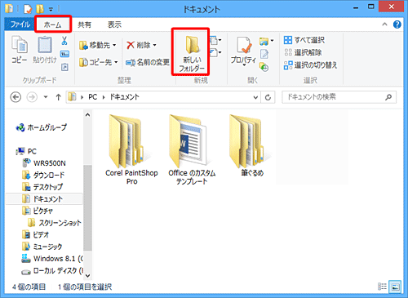
Task: Select the 筆ぐるめ folder
Action: [251, 145]
